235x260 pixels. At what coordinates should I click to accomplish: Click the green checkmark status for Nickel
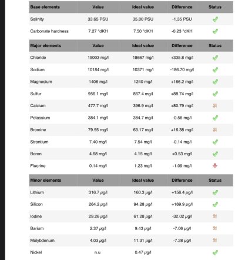click(x=215, y=252)
